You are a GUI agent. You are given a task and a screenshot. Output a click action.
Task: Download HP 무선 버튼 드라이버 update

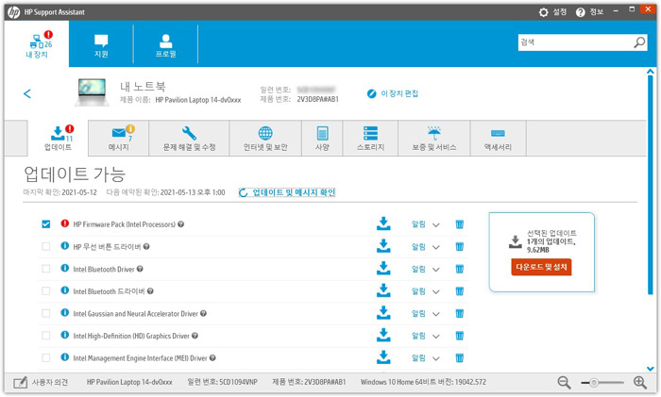pos(383,246)
